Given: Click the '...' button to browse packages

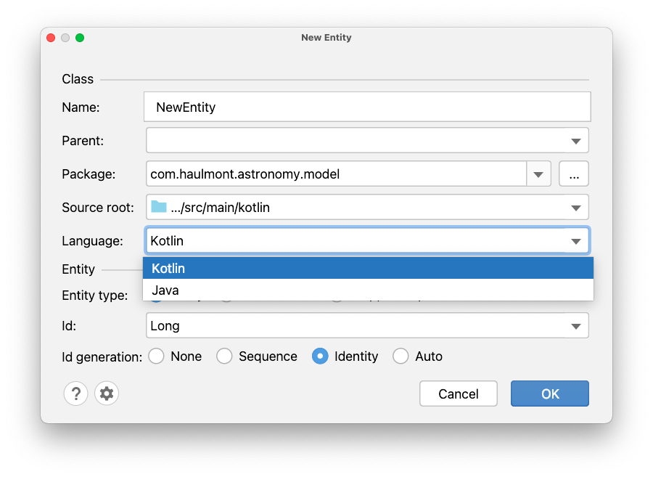Looking at the screenshot, I should tap(573, 174).
